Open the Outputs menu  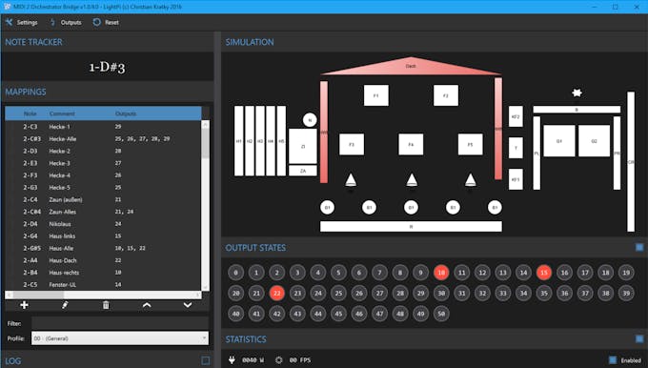[x=66, y=22]
